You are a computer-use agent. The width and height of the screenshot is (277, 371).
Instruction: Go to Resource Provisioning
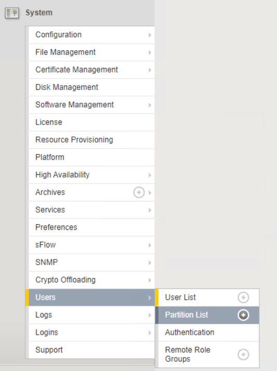(x=91, y=140)
